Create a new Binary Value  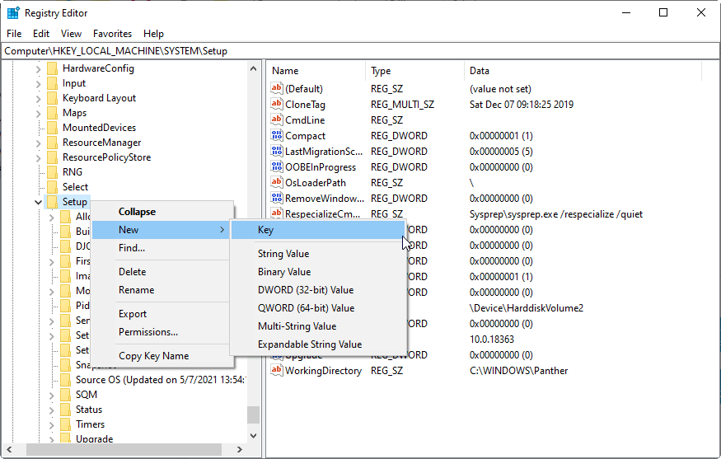click(318, 272)
